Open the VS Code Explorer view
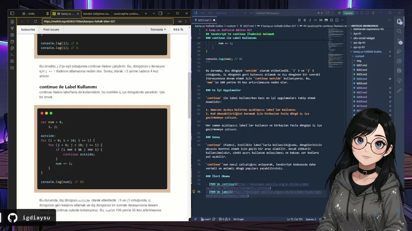The image size is (412, 231). [399, 21]
